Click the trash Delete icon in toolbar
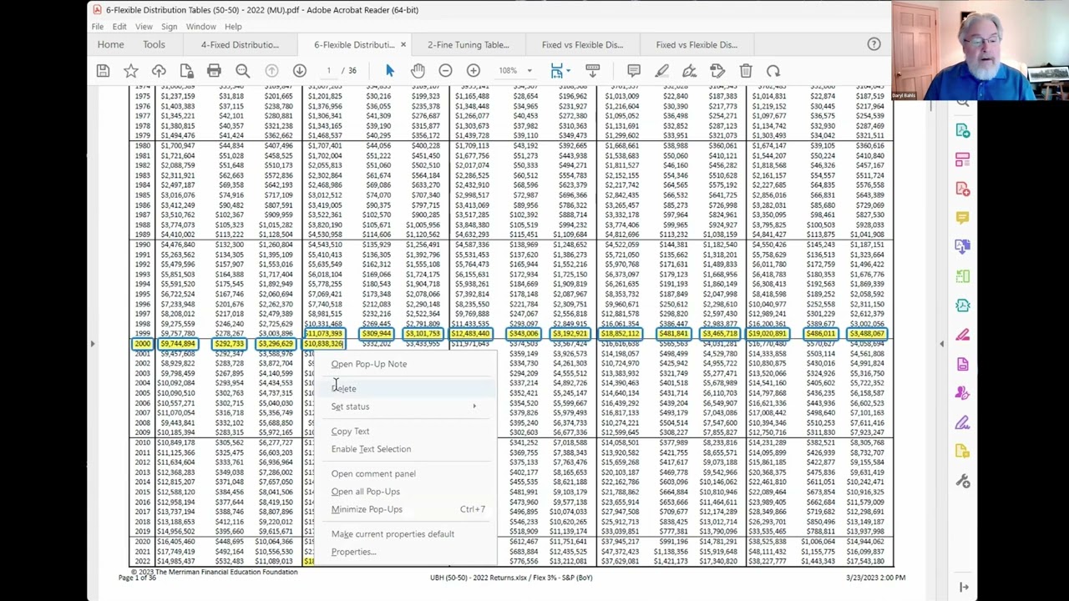 tap(746, 71)
